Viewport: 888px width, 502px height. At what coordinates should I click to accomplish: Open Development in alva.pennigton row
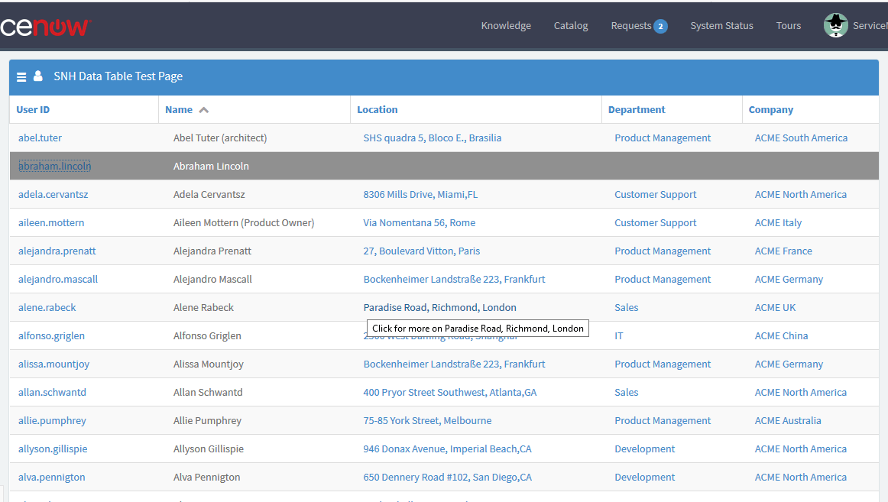click(644, 478)
